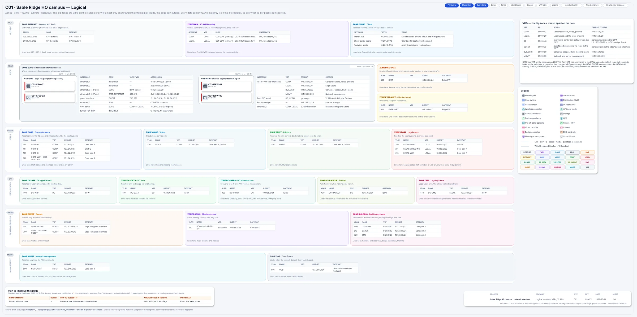Click the Camera legend icon
Viewport: 637px width, 317px height.
[x=561, y=127]
